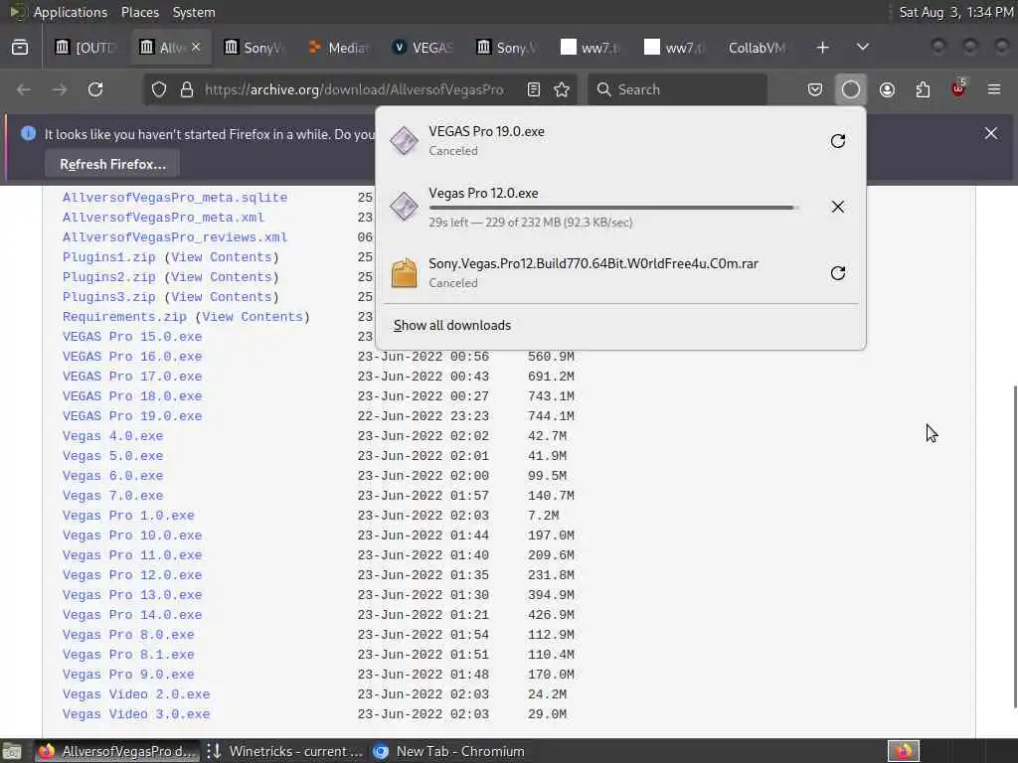This screenshot has width=1018, height=763.
Task: Switch to the Media tab
Action: (x=339, y=48)
